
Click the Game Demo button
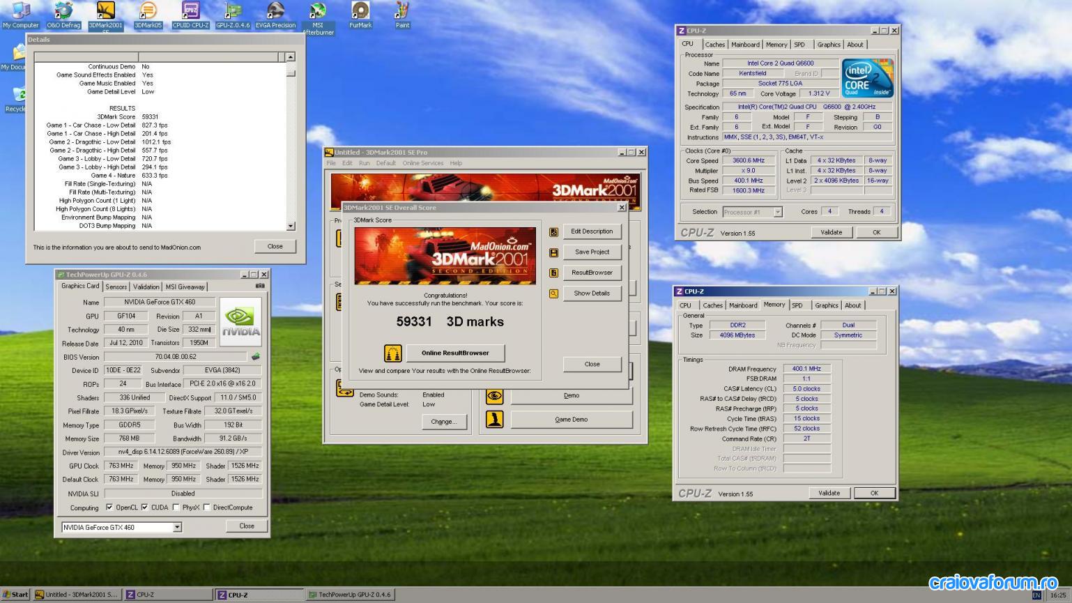click(x=572, y=420)
